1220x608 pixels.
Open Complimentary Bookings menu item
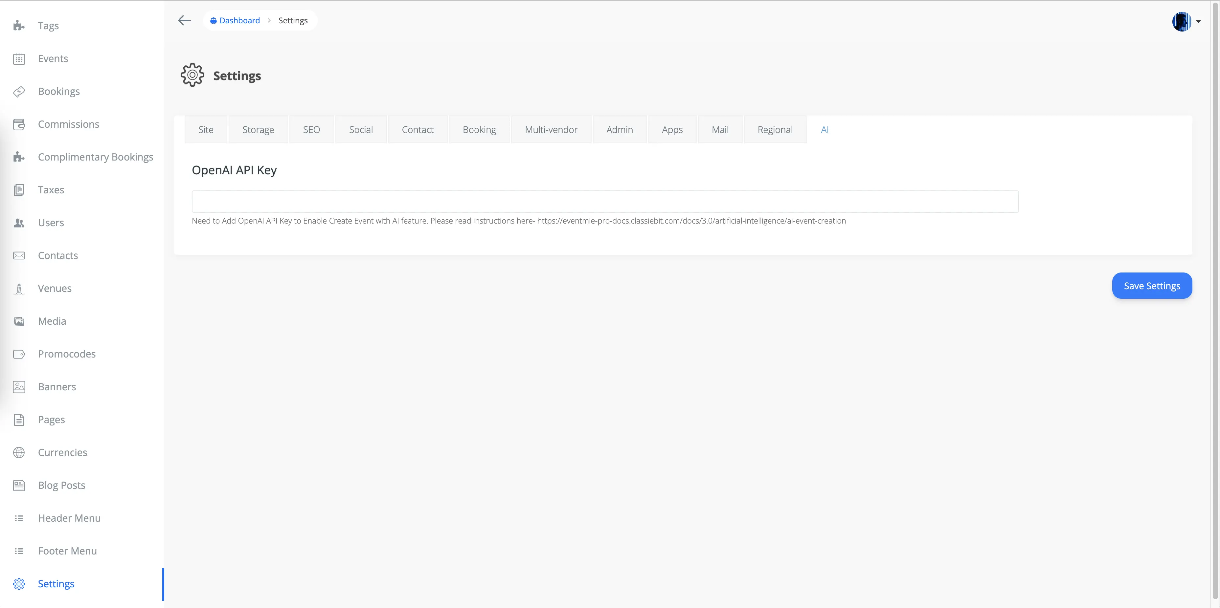click(96, 157)
